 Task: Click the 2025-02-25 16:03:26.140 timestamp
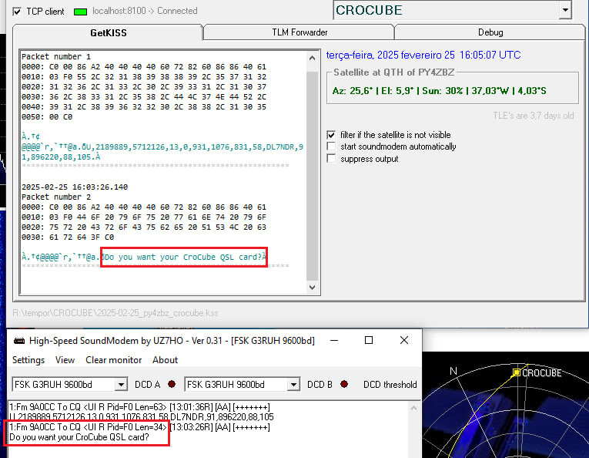pyautogui.click(x=75, y=187)
